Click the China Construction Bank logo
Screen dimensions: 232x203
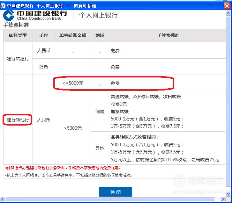pyautogui.click(x=35, y=15)
